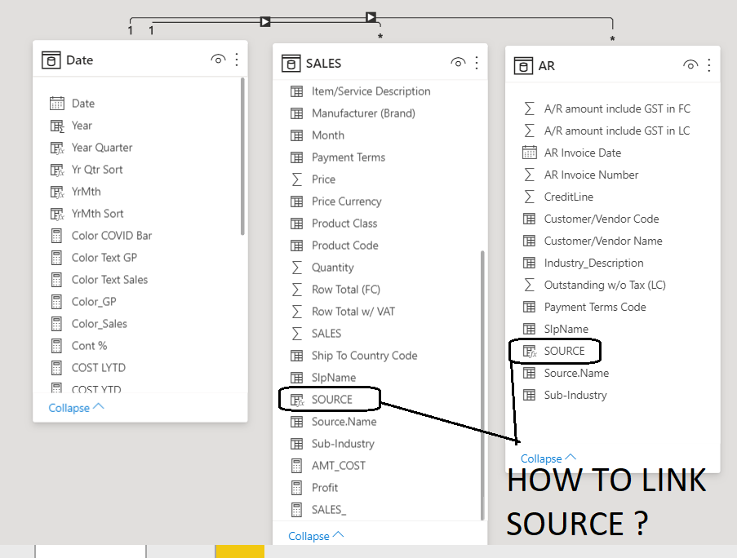Select A/R amount include GST in FC

coord(617,109)
